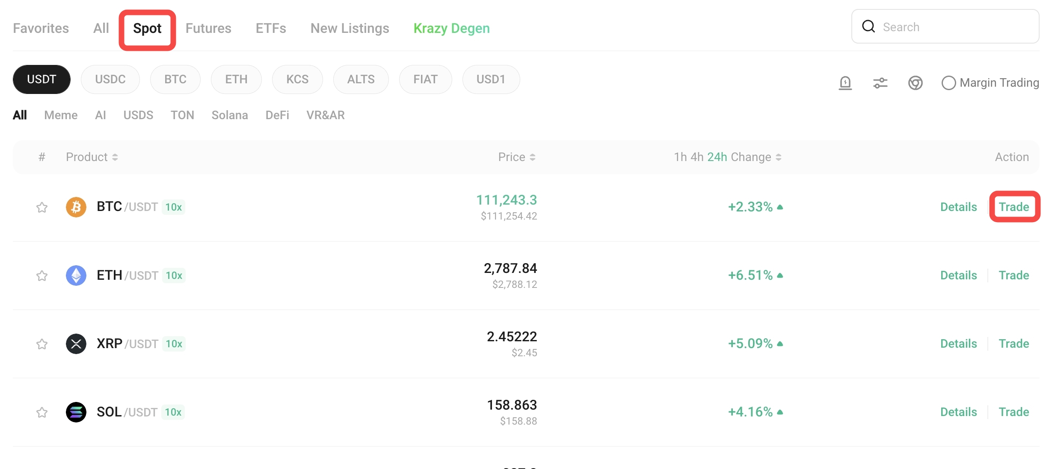Screen dimensions: 1049x469
Task: Click the Ethereum coin logo
Action: click(x=76, y=276)
